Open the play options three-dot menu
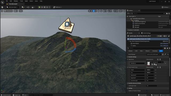The image size is (171, 96). coord(50,7)
